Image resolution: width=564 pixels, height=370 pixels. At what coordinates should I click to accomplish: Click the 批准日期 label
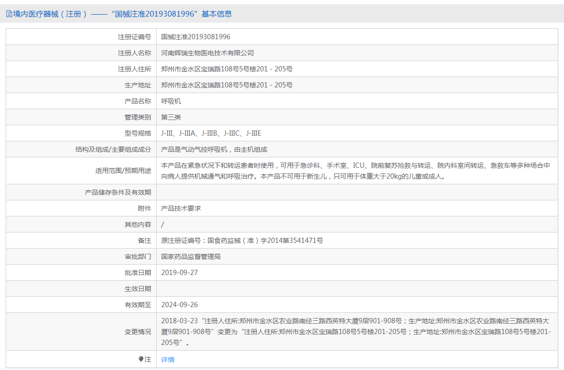[x=138, y=273]
